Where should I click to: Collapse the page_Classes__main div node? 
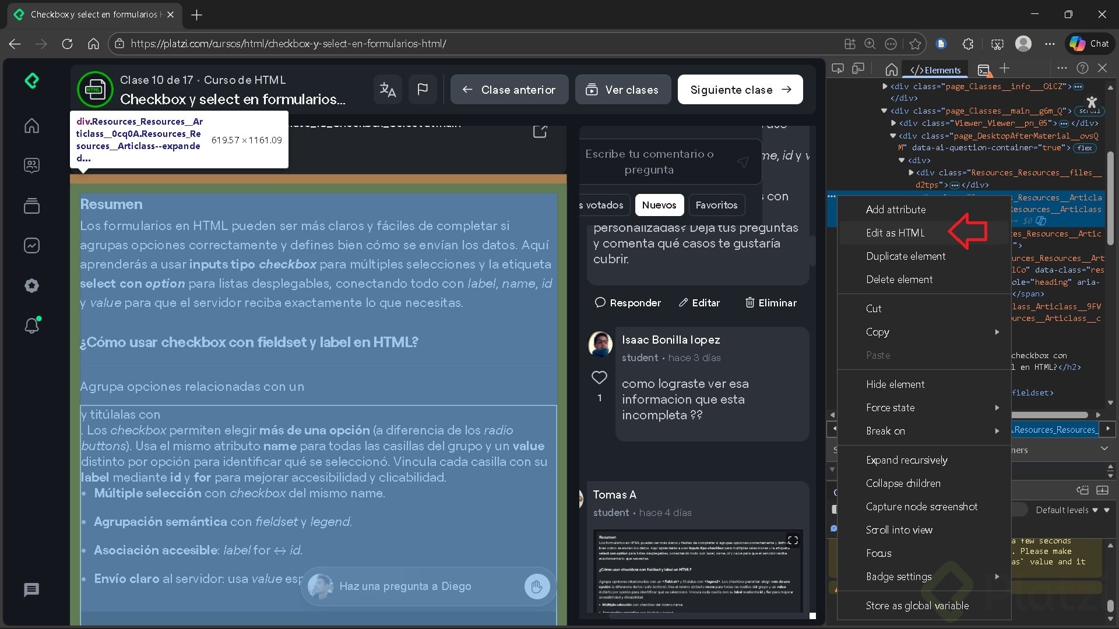click(x=884, y=111)
